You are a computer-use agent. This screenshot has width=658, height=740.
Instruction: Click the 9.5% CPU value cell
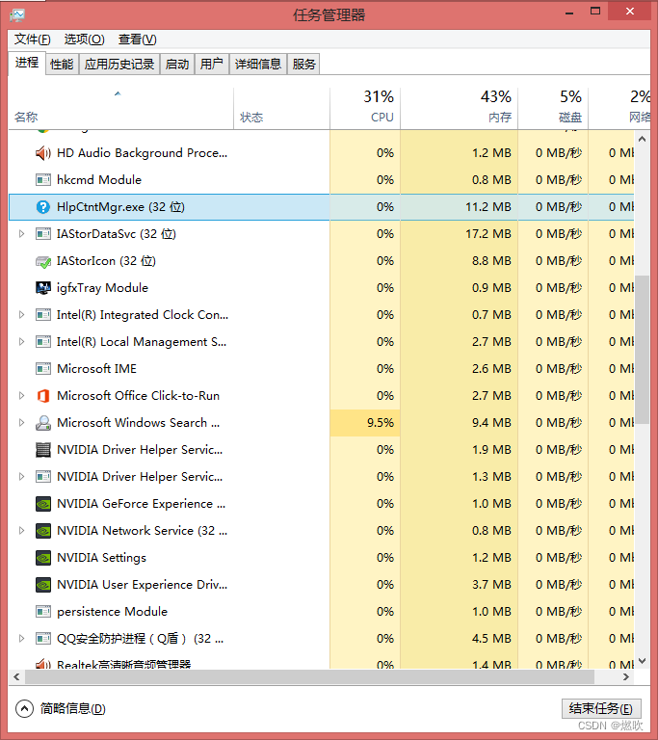365,423
